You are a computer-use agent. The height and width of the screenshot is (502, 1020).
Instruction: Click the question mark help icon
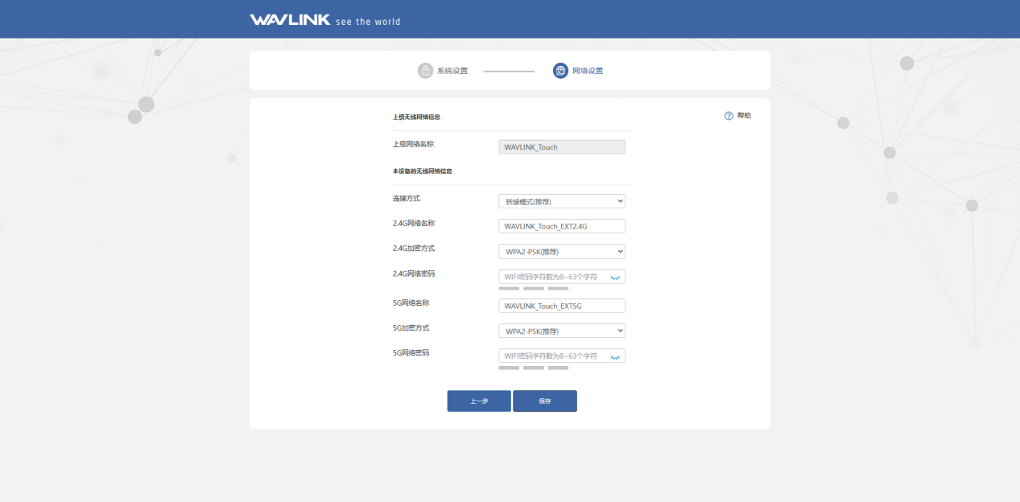729,116
